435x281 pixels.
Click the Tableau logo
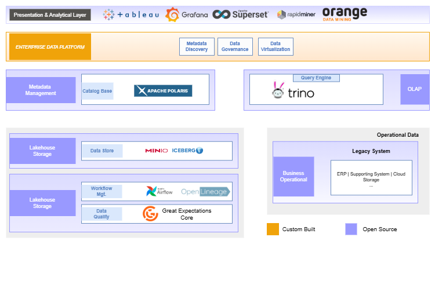[130, 14]
